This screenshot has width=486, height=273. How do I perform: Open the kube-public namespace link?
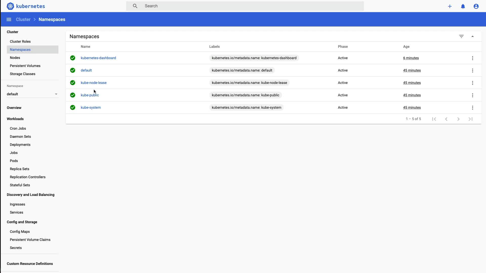coord(90,95)
